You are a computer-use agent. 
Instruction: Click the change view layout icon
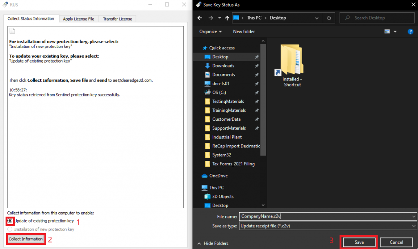click(387, 31)
